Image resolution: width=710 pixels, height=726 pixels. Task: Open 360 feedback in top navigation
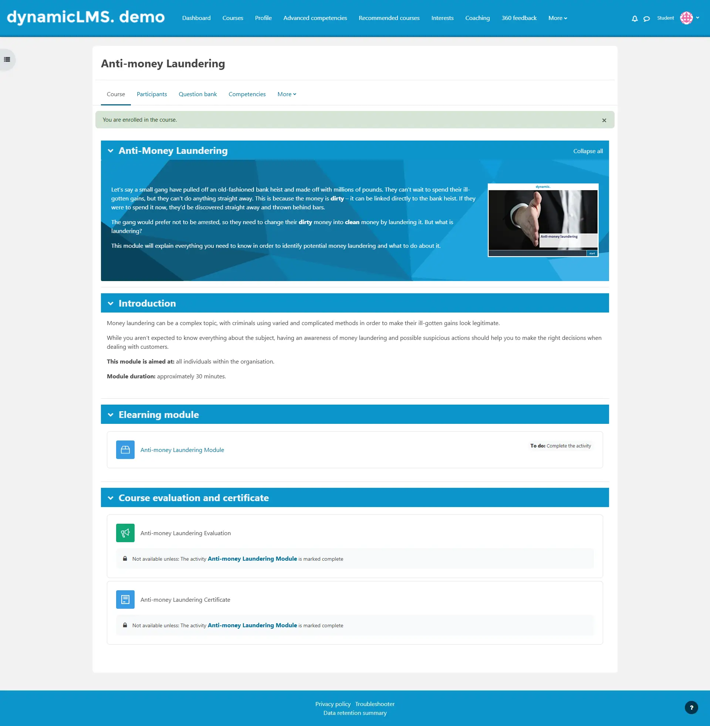[519, 18]
